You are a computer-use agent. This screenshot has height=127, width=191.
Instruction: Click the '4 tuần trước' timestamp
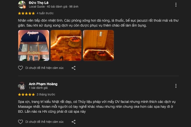[45, 13]
